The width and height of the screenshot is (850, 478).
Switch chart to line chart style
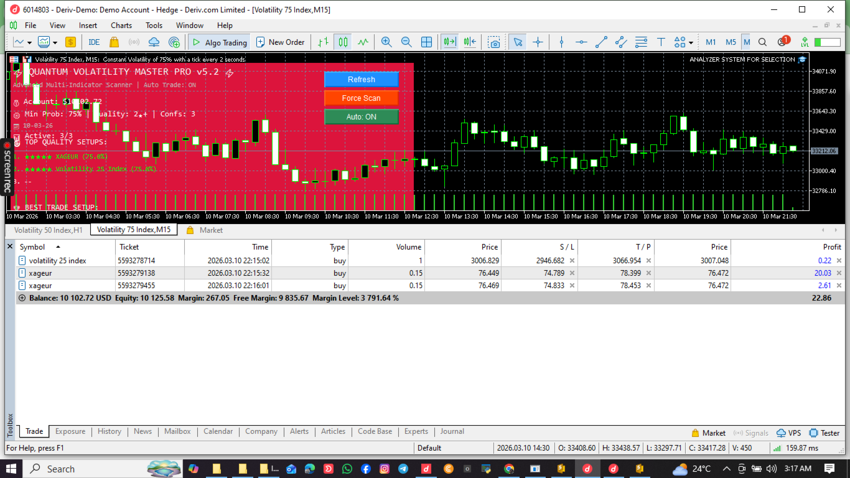click(x=363, y=42)
